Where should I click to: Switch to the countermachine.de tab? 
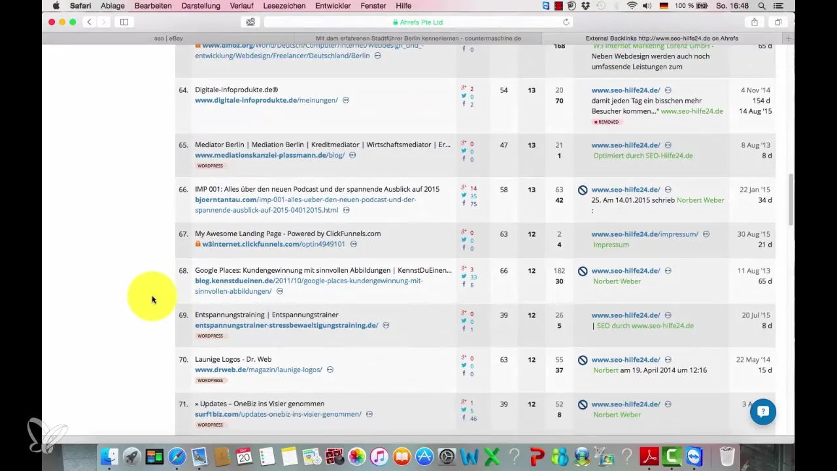(x=418, y=38)
